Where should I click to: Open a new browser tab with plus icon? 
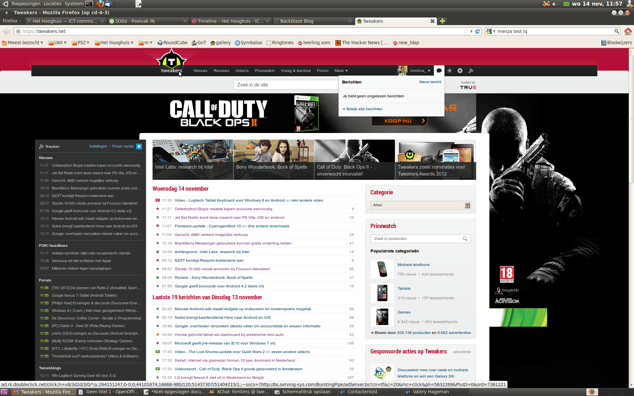click(442, 21)
